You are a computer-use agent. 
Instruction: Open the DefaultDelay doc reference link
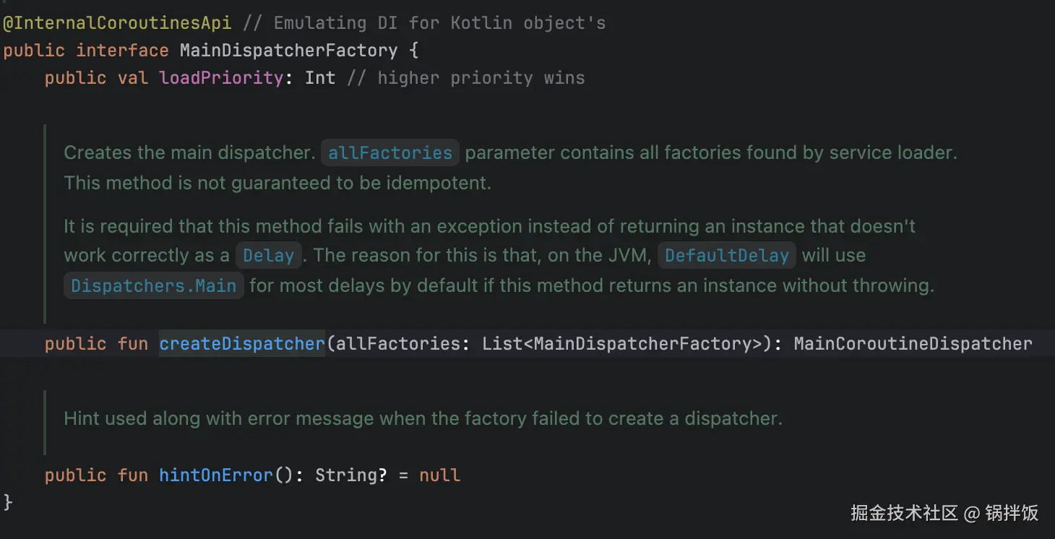click(726, 256)
